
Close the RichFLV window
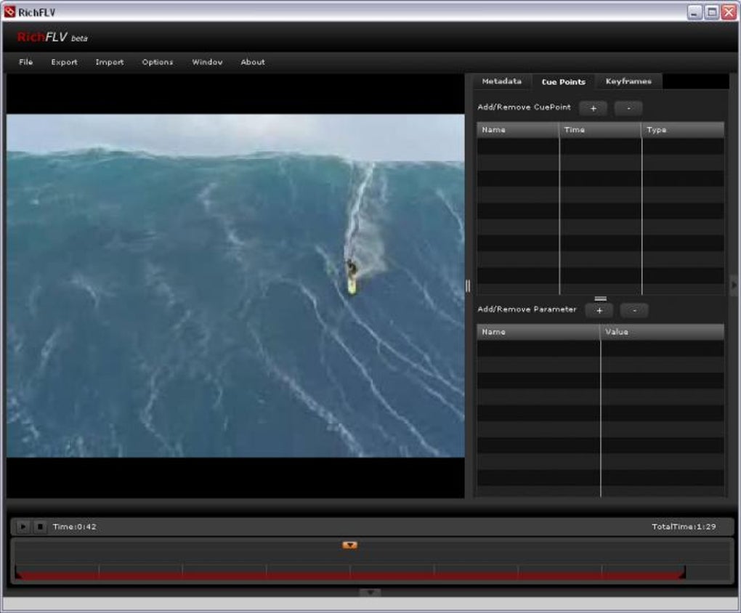tap(729, 12)
